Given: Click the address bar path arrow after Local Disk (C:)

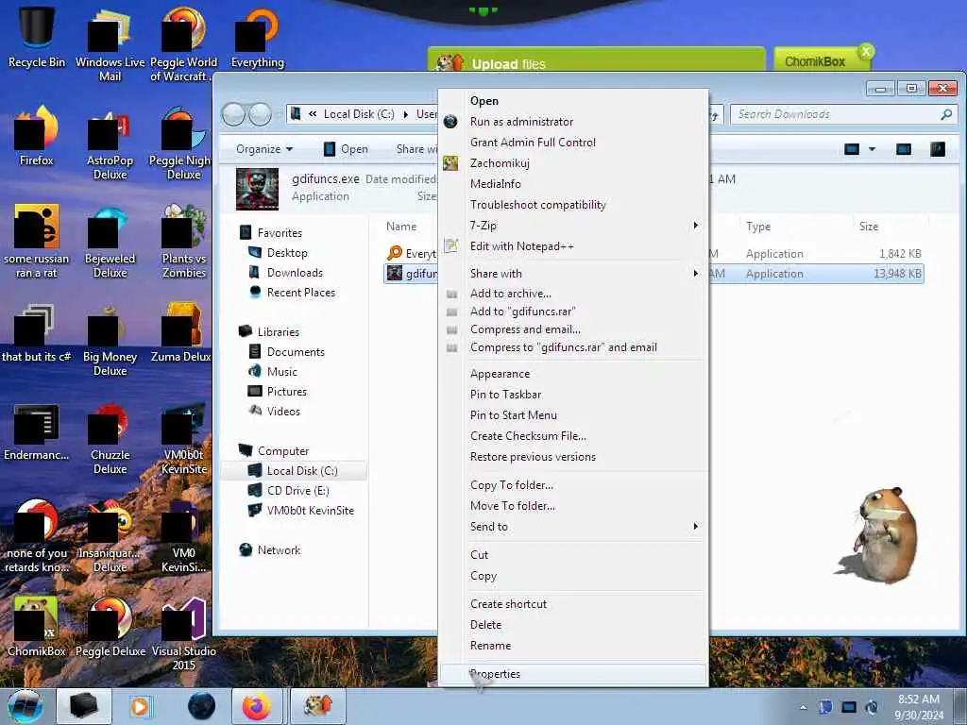Looking at the screenshot, I should 405,114.
